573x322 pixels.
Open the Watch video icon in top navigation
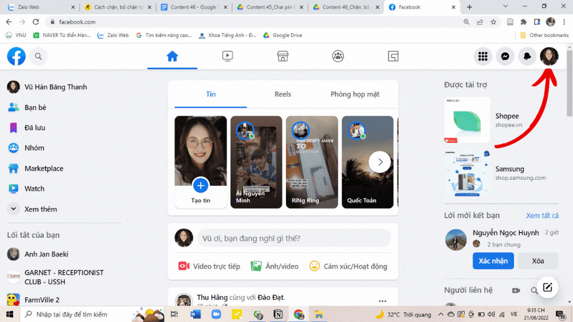click(227, 56)
